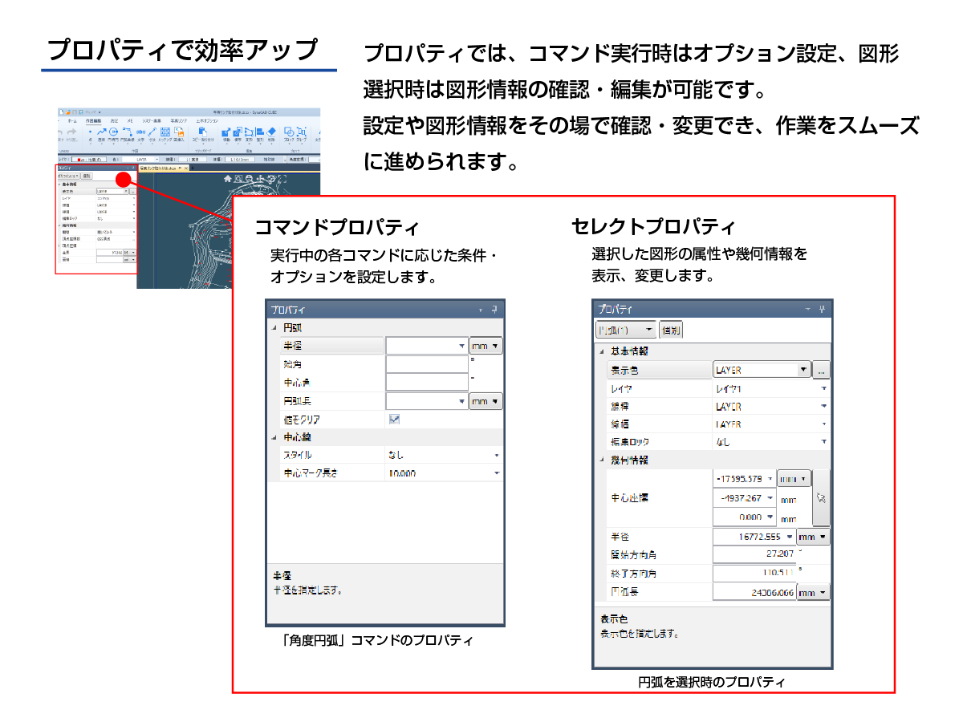963x722 pixels.
Task: Open the 中心マーク長さ dropdown
Action: (497, 473)
